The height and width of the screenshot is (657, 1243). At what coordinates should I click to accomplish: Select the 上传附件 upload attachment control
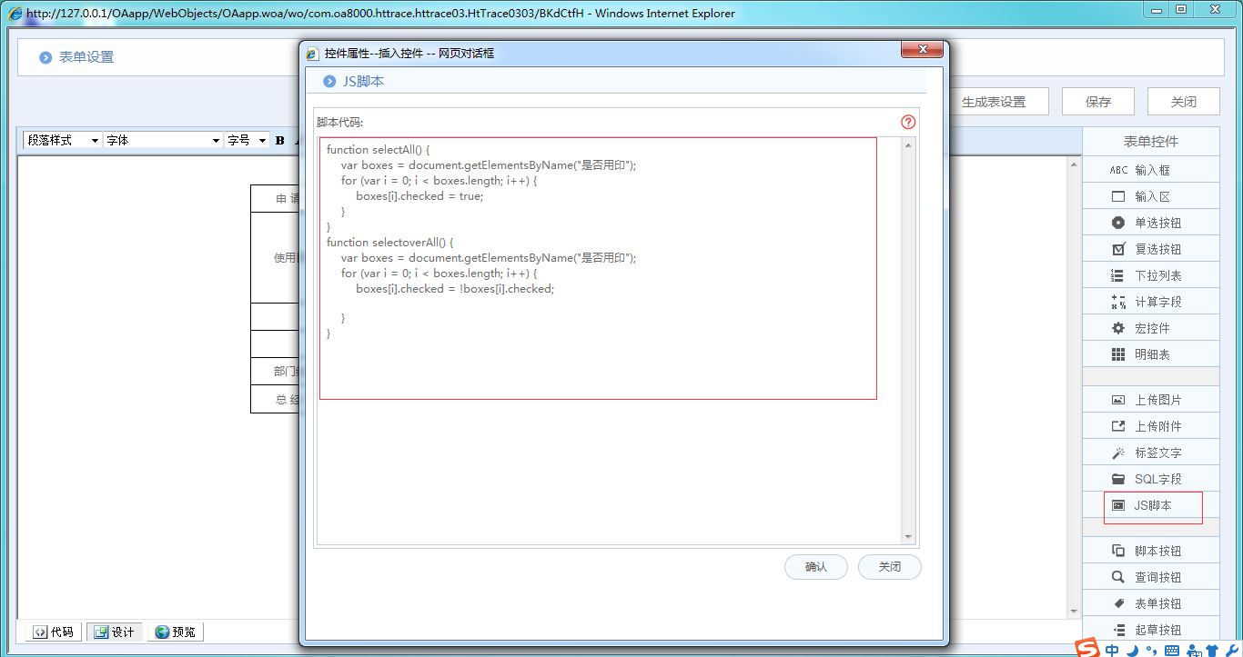tap(1150, 426)
